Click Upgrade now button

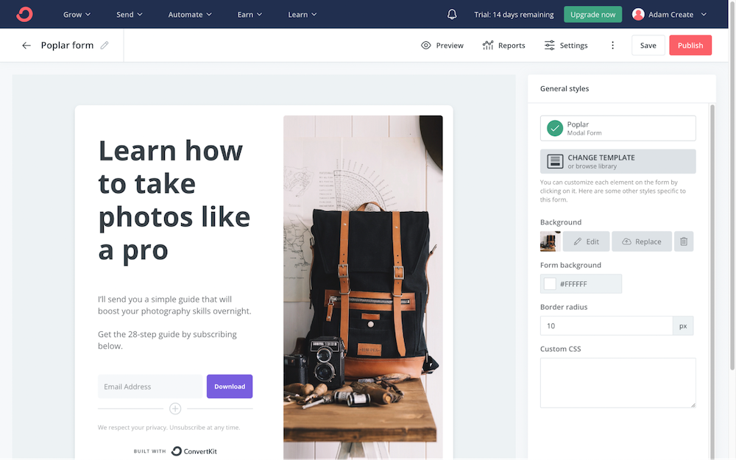tap(592, 15)
